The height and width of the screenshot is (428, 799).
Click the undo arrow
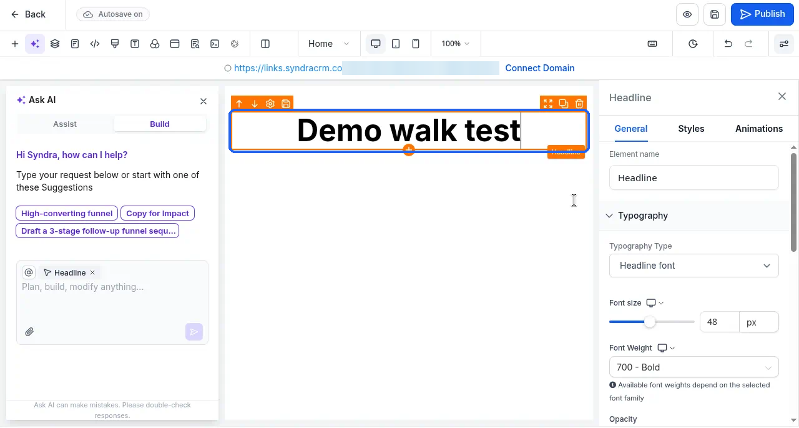click(728, 44)
